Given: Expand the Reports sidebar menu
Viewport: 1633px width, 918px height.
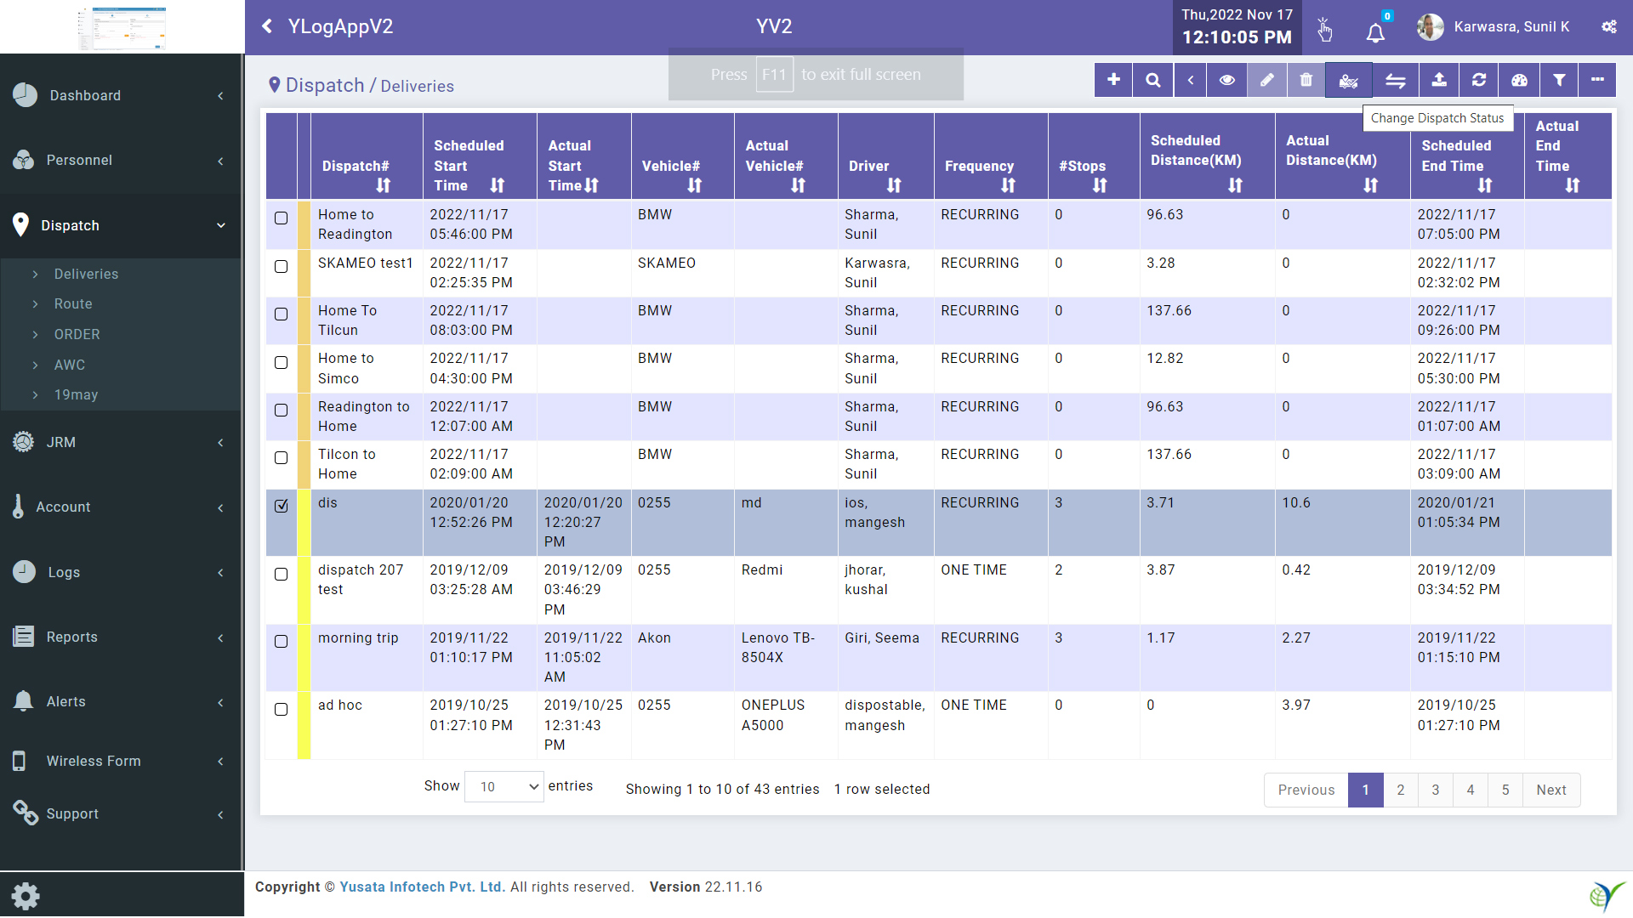Looking at the screenshot, I should 121,637.
